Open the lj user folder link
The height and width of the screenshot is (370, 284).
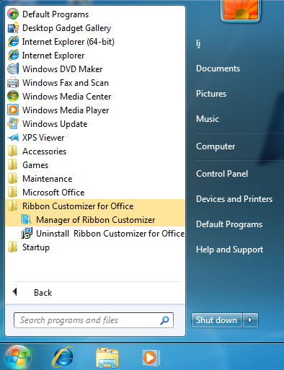click(198, 43)
